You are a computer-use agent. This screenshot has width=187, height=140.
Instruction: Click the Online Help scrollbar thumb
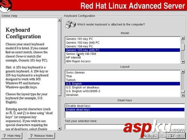tap(59, 59)
